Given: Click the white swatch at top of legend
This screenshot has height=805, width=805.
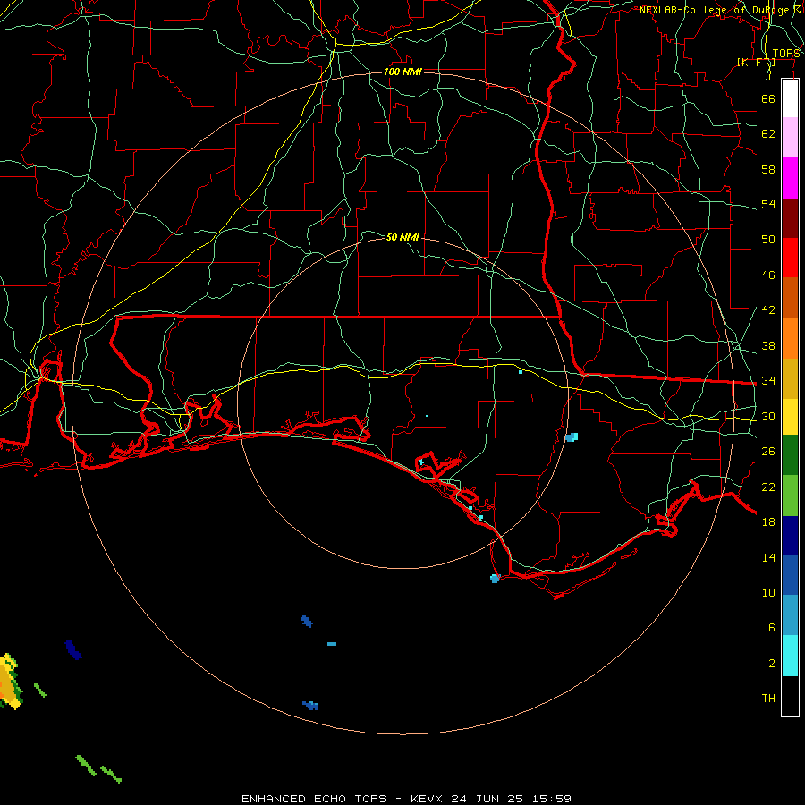Looking at the screenshot, I should pos(790,98).
